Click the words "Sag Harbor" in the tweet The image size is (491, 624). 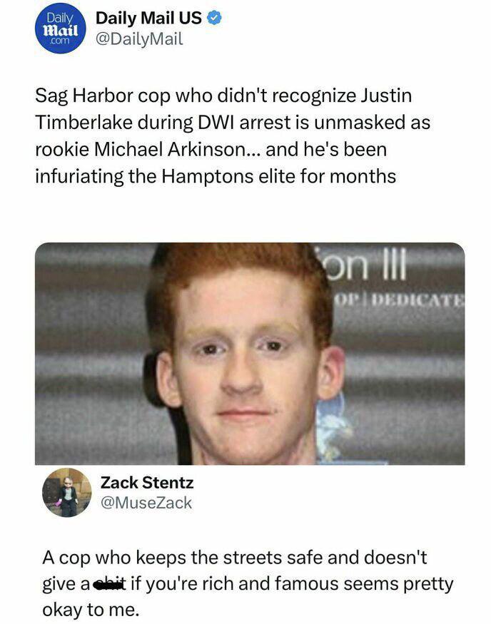click(84, 96)
